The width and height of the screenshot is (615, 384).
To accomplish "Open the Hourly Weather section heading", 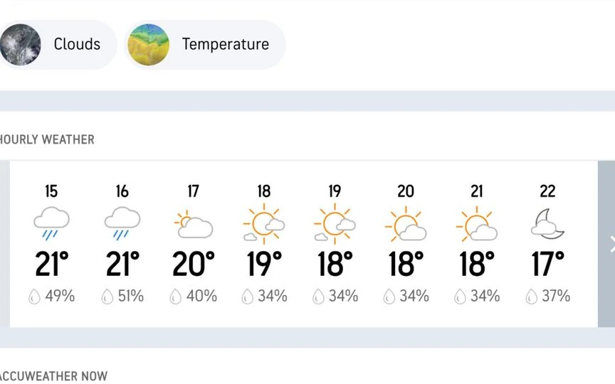I will click(x=47, y=139).
